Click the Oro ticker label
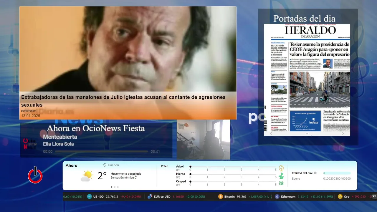 pos(347,196)
